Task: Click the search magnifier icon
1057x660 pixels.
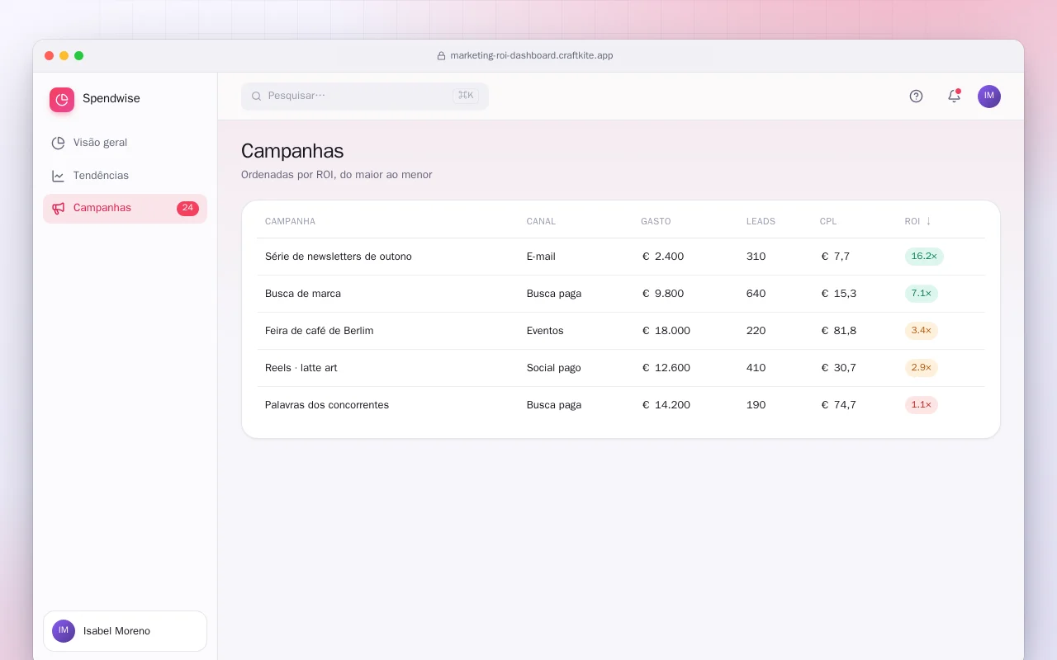Action: tap(256, 96)
